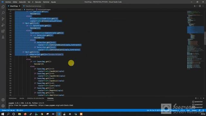
Task: Open notifications bell in status bar
Action: 203,110
